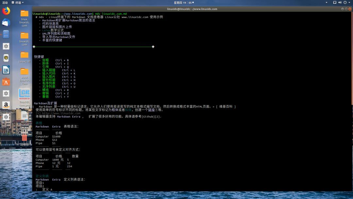Open the network status icon in top bar
The height and width of the screenshot is (199, 353).
click(x=335, y=3)
